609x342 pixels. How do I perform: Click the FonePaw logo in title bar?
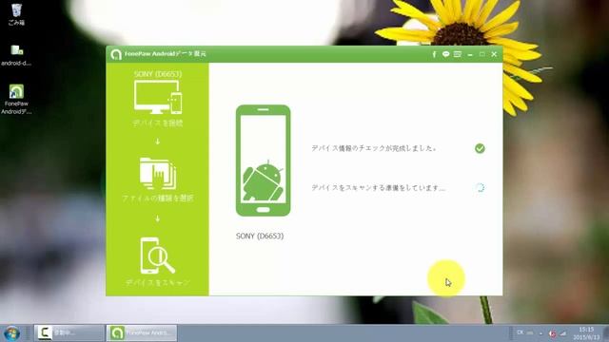[x=116, y=54]
